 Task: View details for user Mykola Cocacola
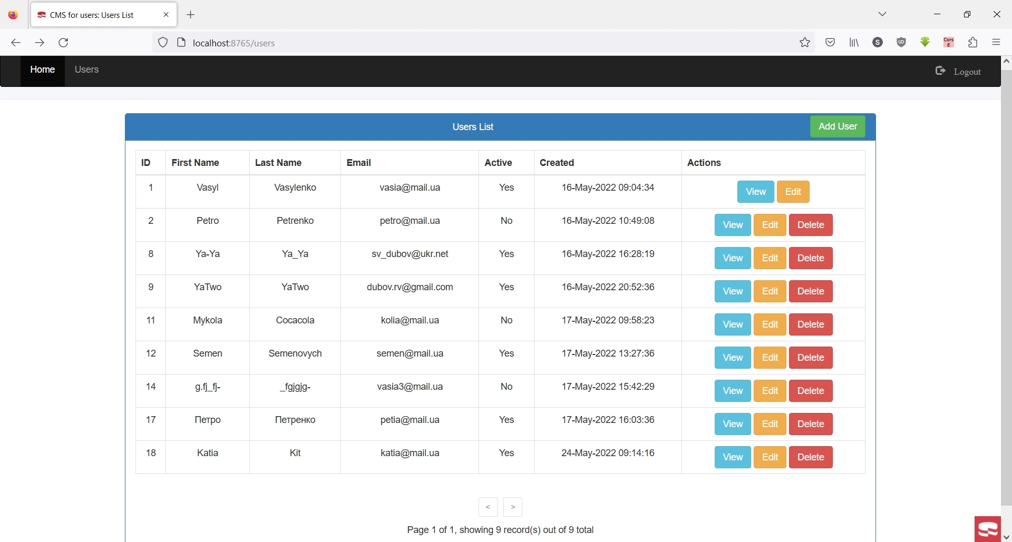pyautogui.click(x=732, y=324)
